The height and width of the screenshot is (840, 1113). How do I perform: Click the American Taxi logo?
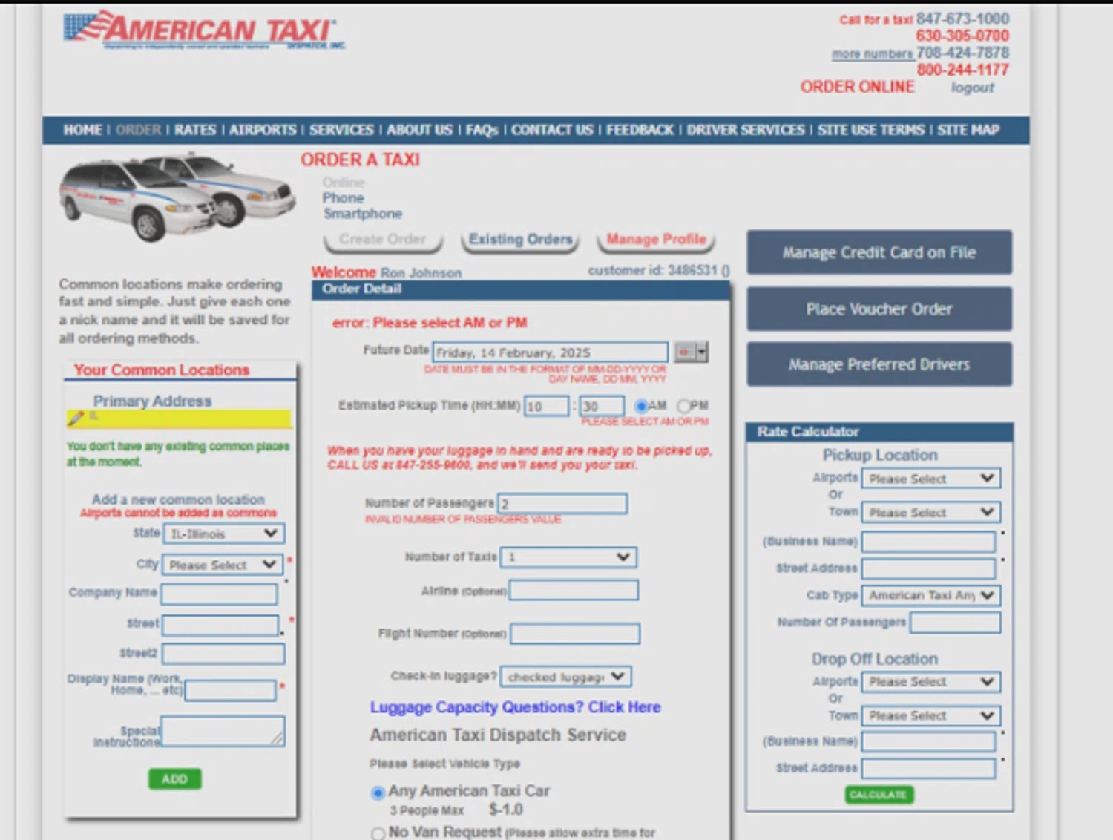click(204, 30)
